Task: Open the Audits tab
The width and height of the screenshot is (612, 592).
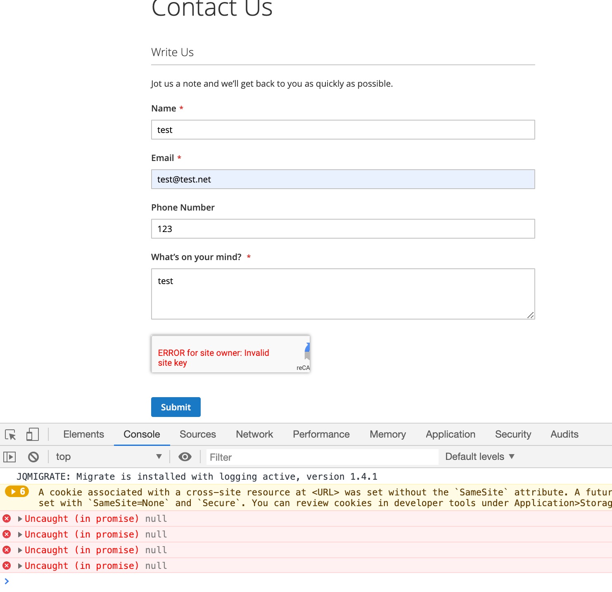Action: pos(565,434)
